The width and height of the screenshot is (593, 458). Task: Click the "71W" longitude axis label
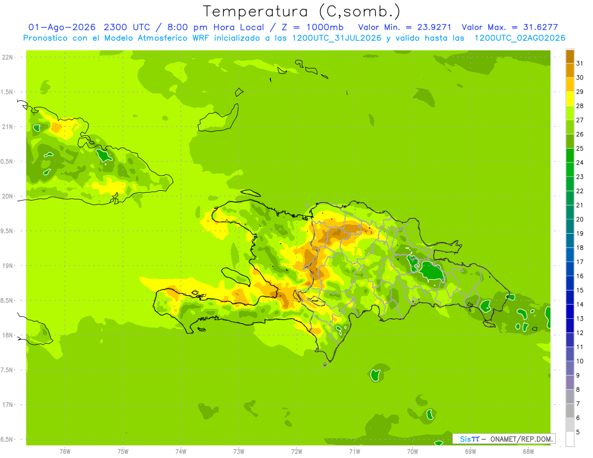tap(354, 452)
